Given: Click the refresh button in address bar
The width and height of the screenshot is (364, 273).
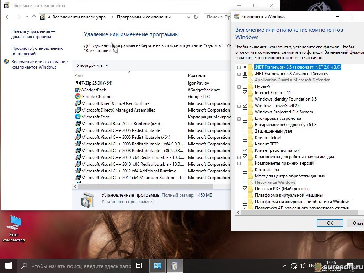Looking at the screenshot, I should [x=196, y=17].
